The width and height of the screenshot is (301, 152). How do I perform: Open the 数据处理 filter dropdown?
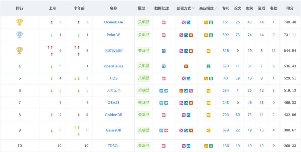[x=171, y=8]
